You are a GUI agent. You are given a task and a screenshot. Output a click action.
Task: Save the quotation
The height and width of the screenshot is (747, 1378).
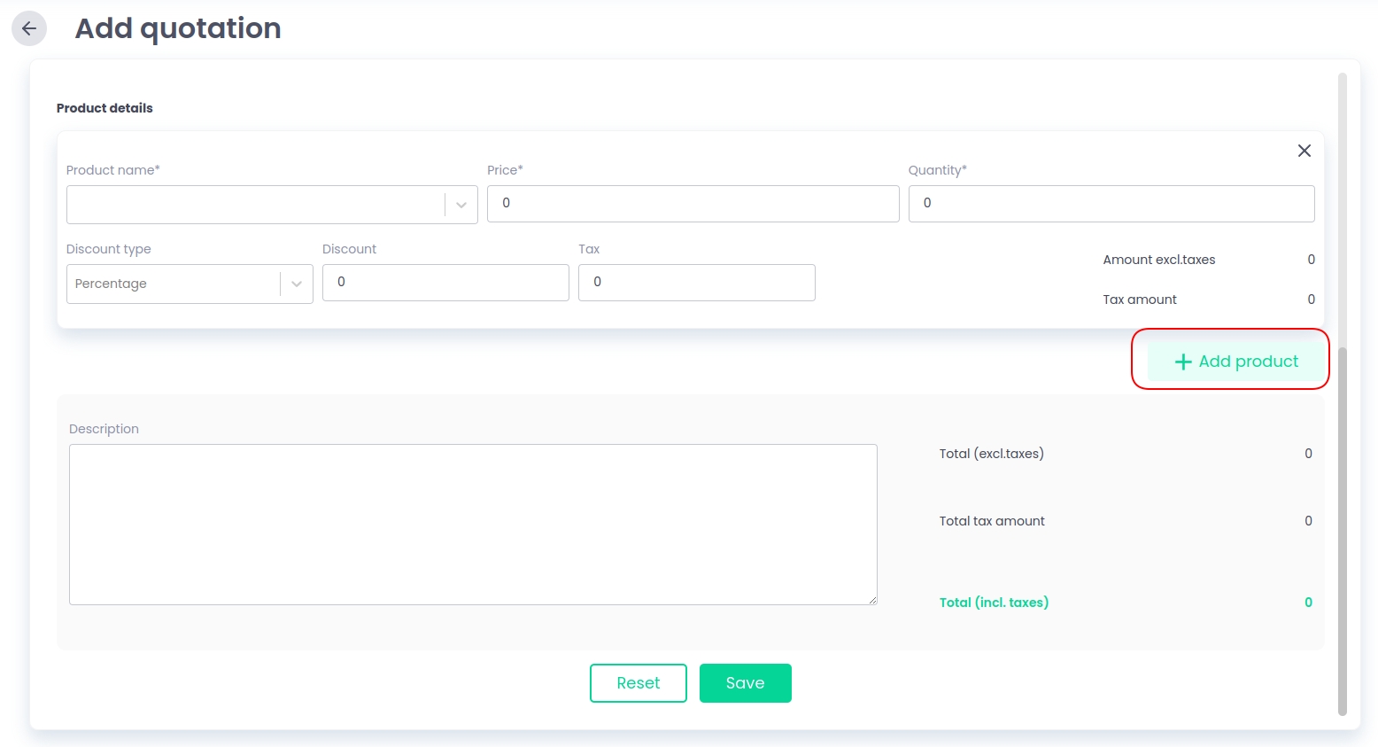(745, 683)
